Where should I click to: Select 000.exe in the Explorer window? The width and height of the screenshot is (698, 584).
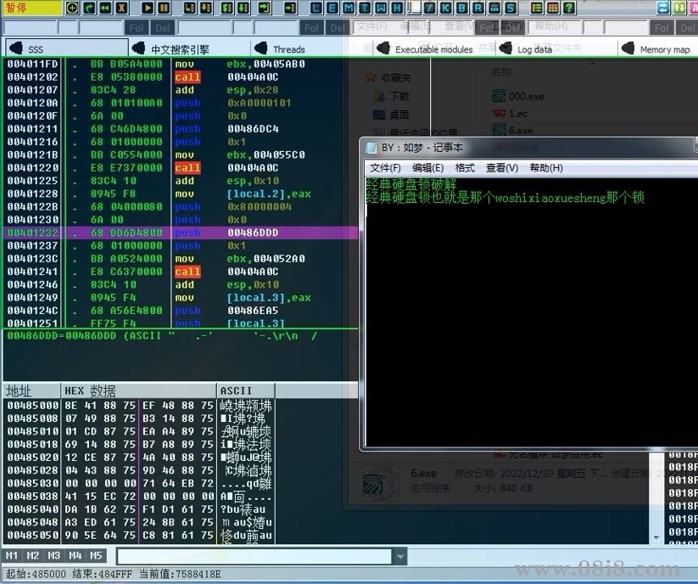coord(518,96)
